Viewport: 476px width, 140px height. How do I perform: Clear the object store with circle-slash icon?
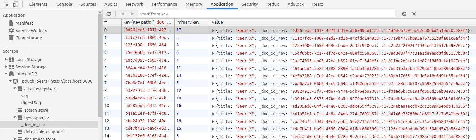[404, 14]
